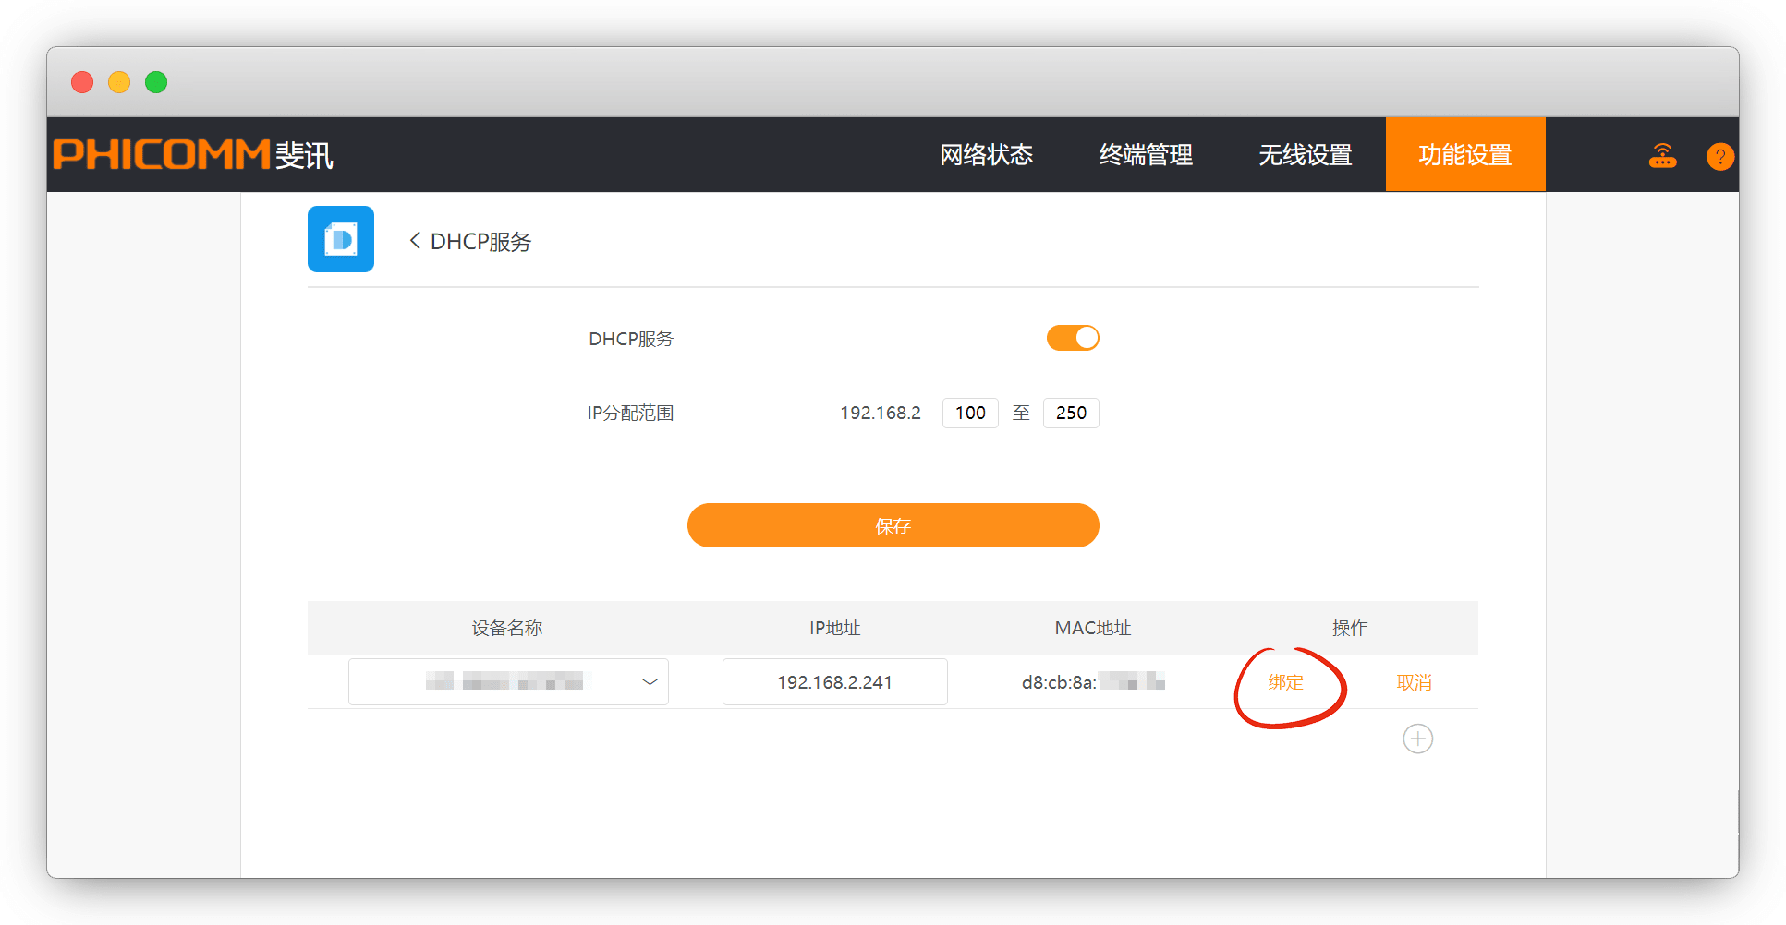Open the 网络状态 tab
The image size is (1786, 925).
tap(986, 155)
